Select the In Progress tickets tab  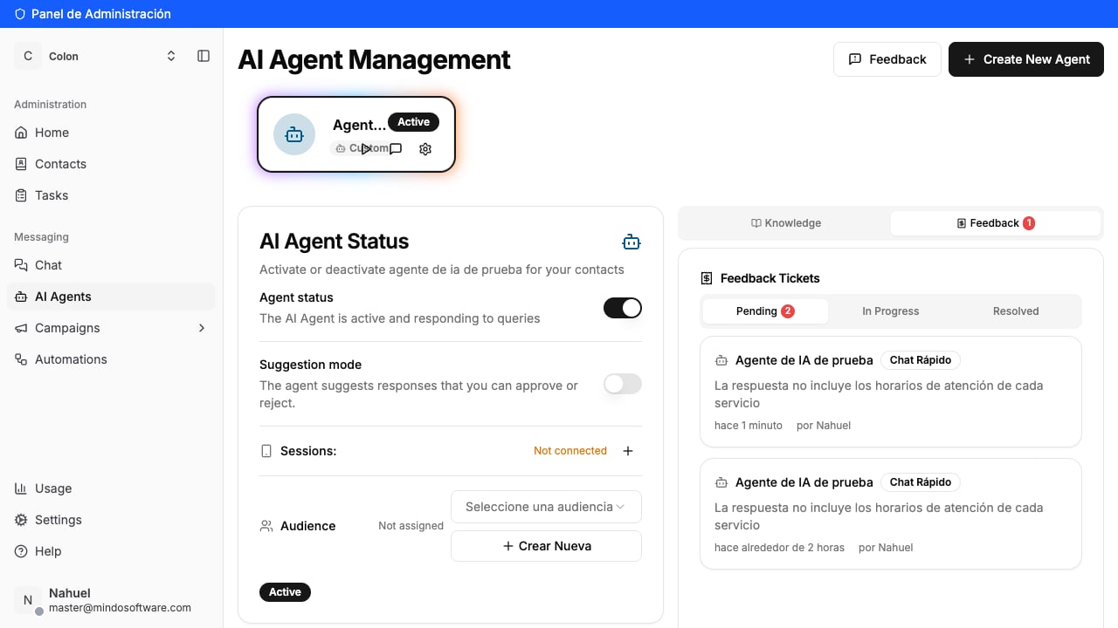point(891,311)
